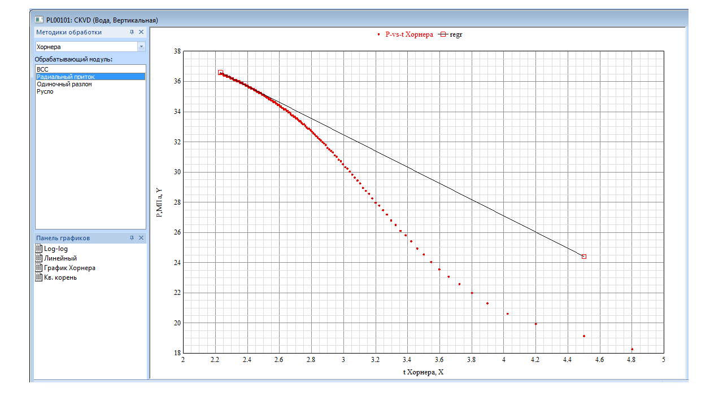Select Радиальный приток module

[x=66, y=77]
